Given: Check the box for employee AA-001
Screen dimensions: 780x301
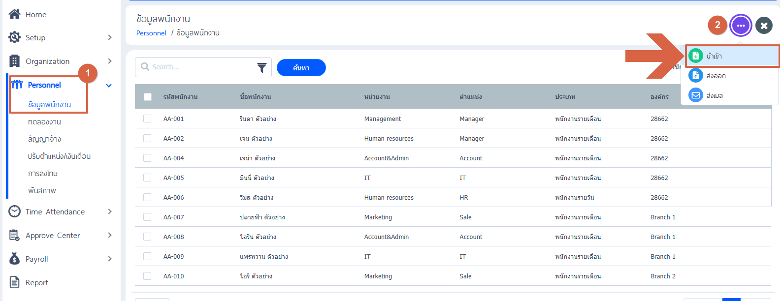Looking at the screenshot, I should coord(147,119).
